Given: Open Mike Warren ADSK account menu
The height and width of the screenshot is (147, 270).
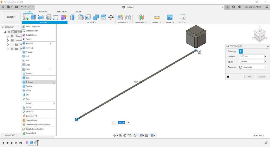Looking at the screenshot, I should (253, 7).
